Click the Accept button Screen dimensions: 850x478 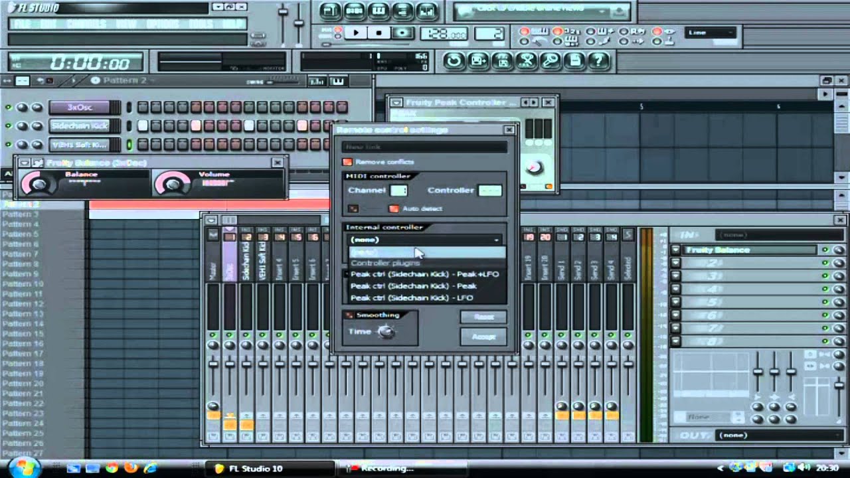coord(484,337)
